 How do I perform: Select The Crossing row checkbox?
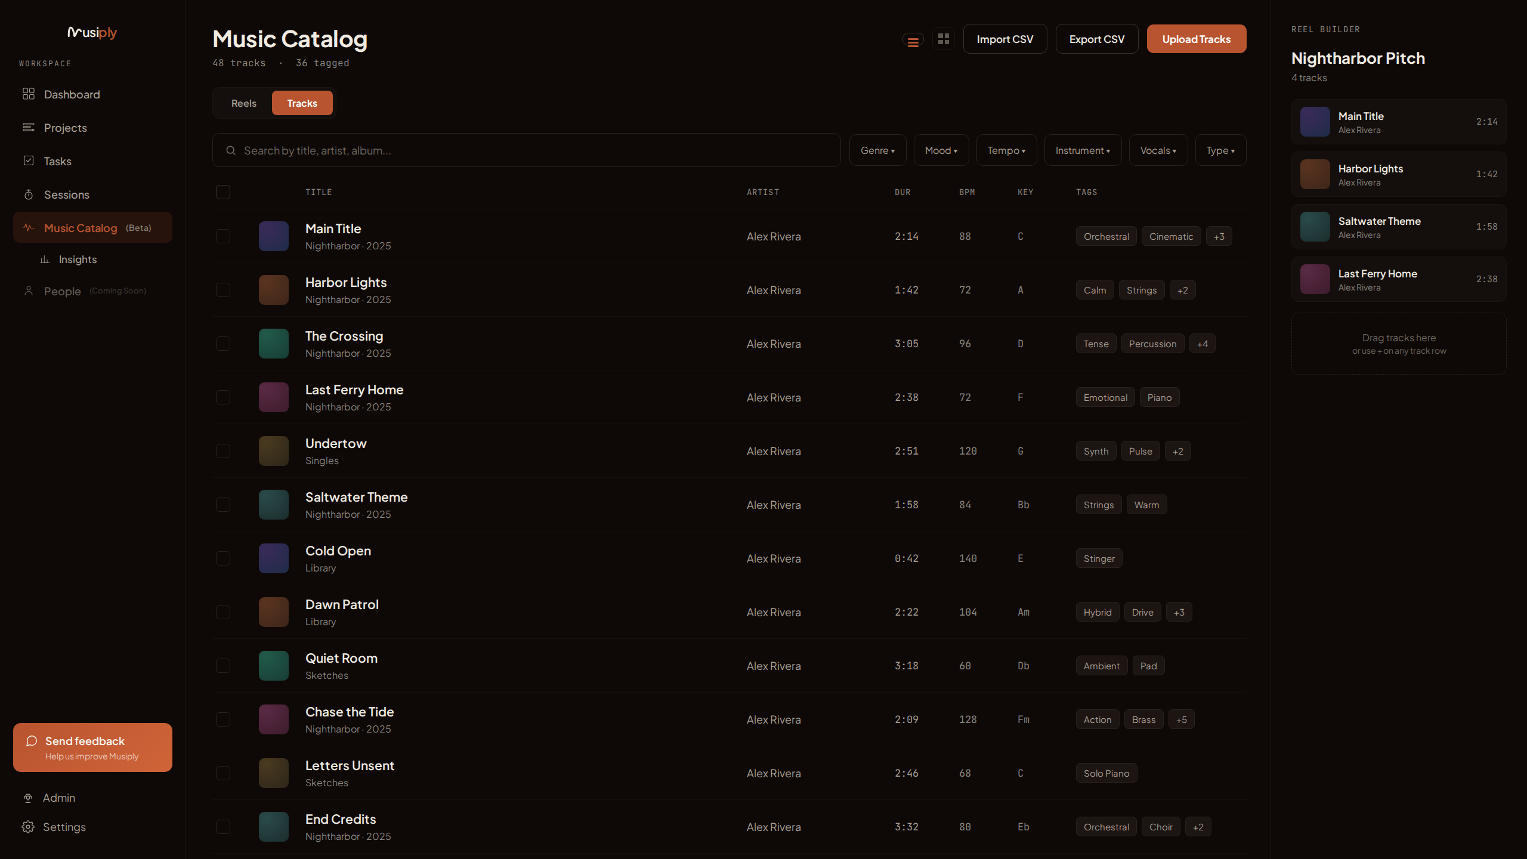pos(223,344)
